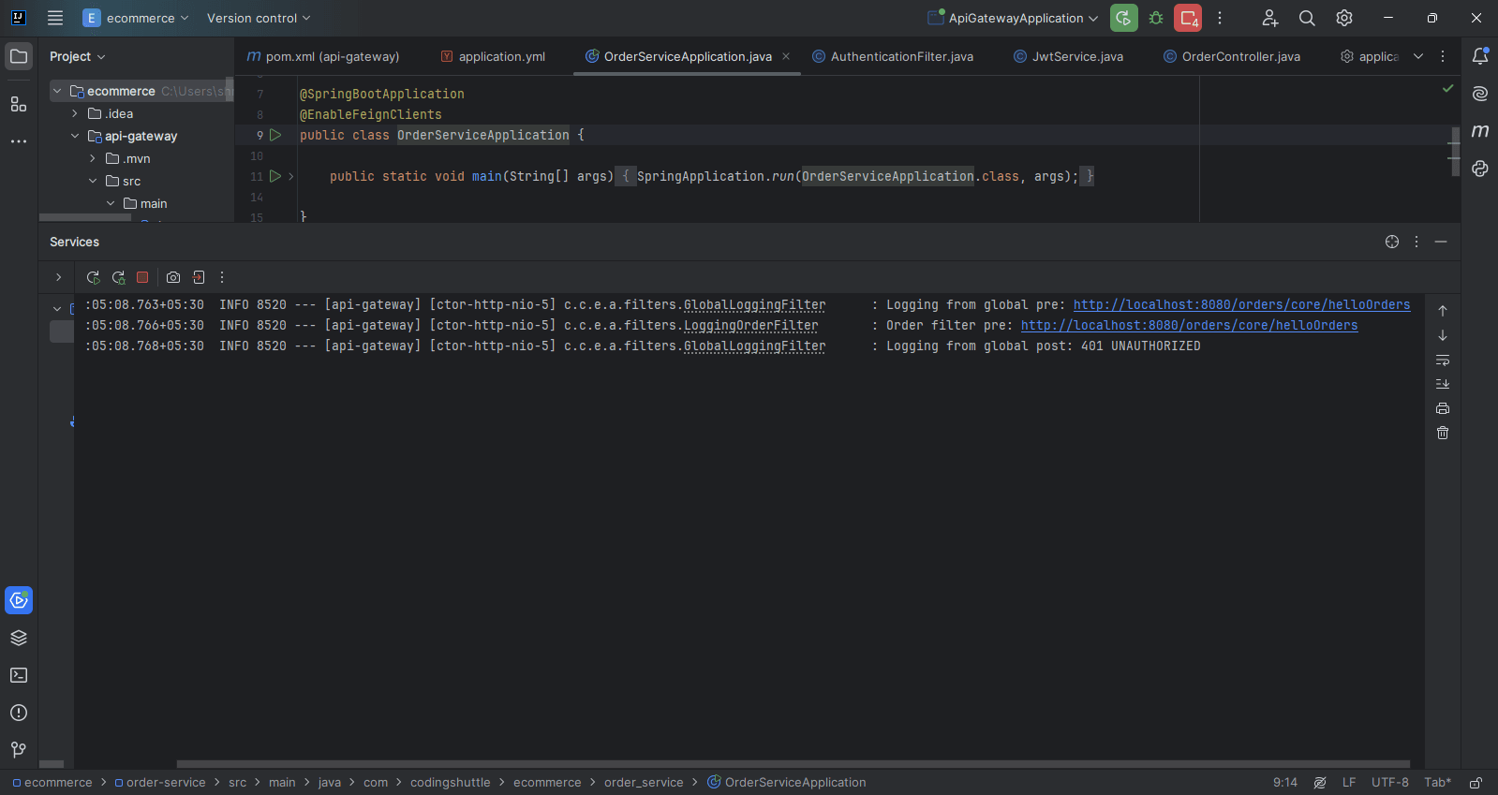Open Maven tool window

point(1480,131)
